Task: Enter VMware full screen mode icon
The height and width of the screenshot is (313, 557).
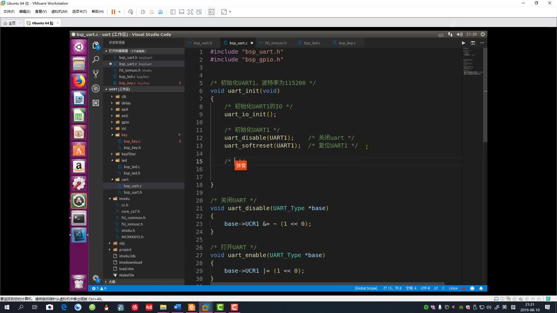Action: 190,12
